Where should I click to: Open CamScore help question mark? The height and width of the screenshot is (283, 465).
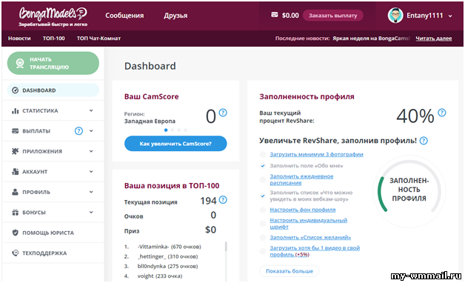pos(223,113)
